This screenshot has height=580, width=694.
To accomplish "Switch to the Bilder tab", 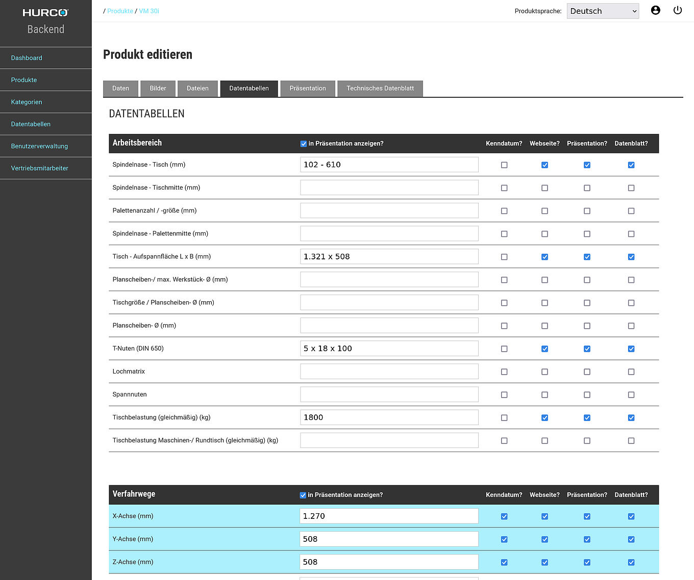I will pos(158,88).
